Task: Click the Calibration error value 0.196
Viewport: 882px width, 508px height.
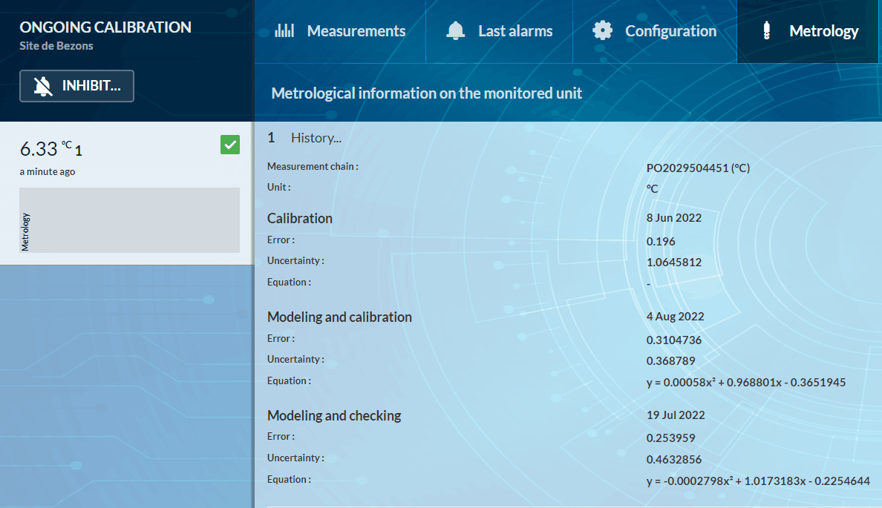Action: click(660, 242)
